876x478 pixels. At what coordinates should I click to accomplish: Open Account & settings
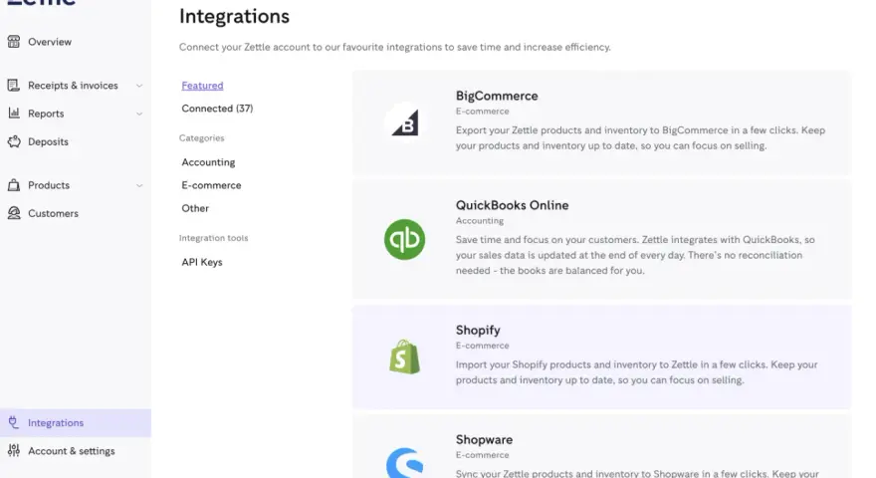[71, 450]
